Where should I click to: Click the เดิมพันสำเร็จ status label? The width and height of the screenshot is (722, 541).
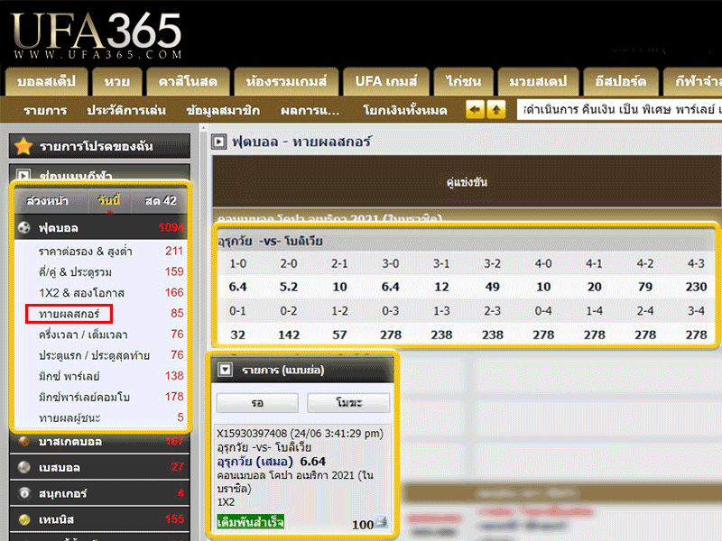251,522
